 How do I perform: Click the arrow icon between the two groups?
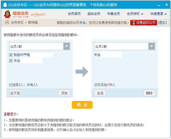coord(82,71)
